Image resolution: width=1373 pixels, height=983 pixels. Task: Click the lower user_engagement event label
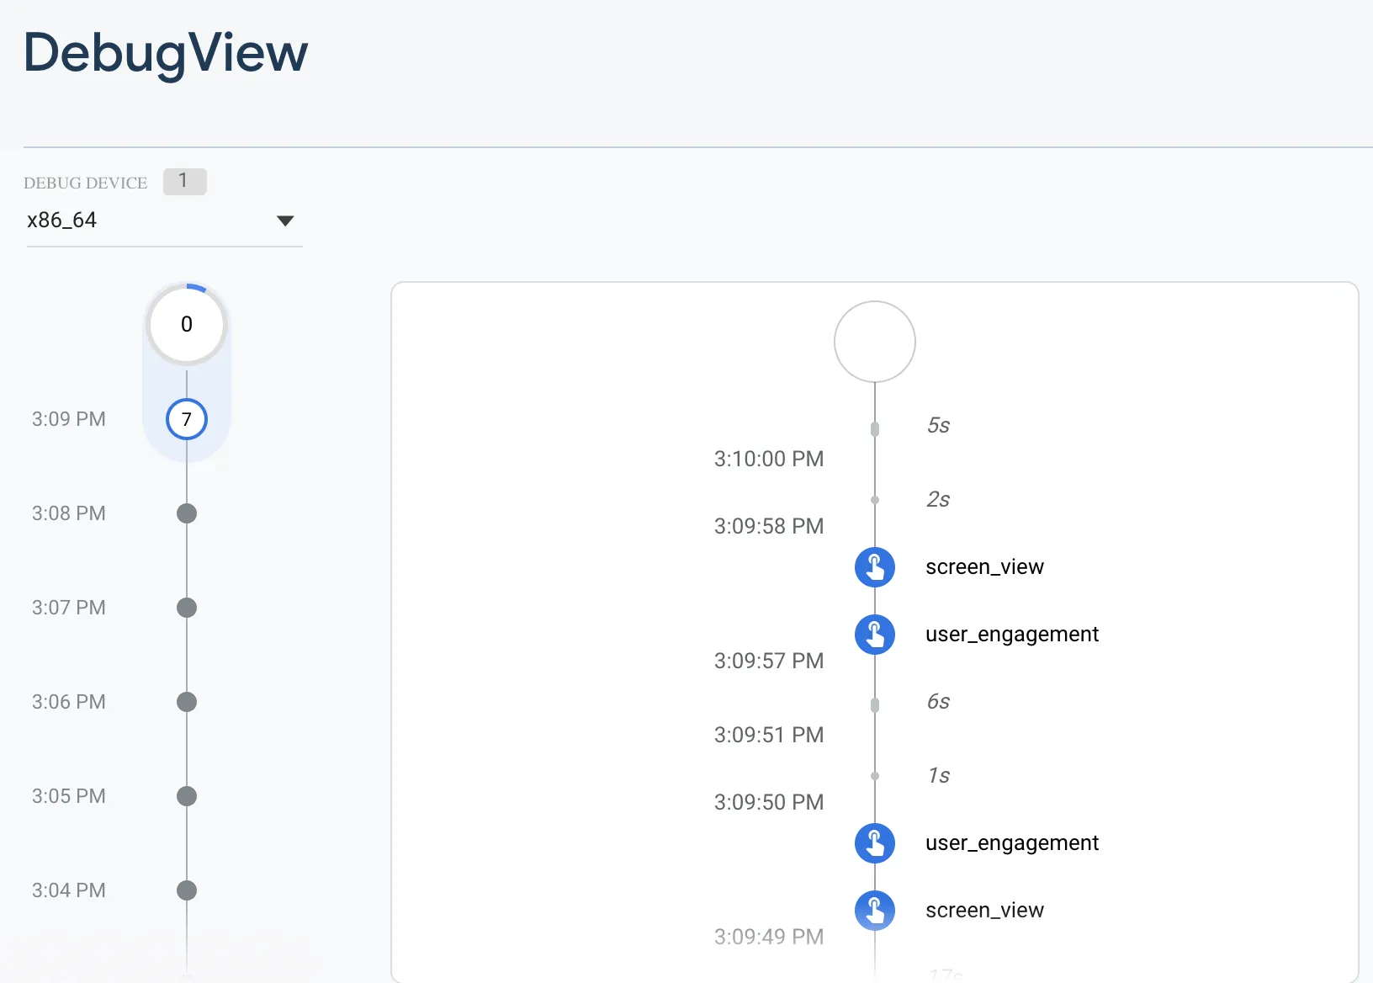tap(1011, 843)
